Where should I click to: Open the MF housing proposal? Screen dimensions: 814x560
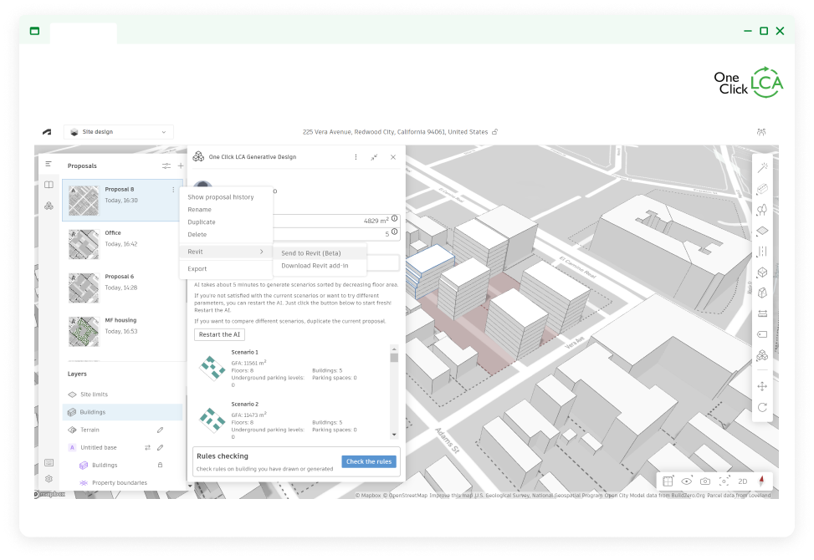point(122,331)
